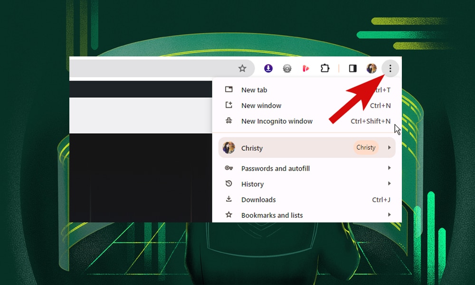This screenshot has height=285, width=475.
Task: Choose New Incognito window
Action: [277, 121]
